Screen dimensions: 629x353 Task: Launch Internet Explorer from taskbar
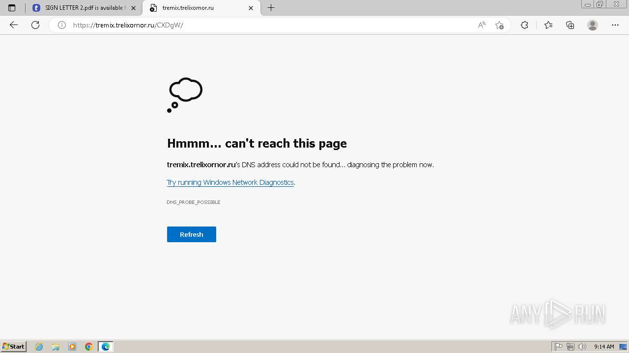click(39, 347)
